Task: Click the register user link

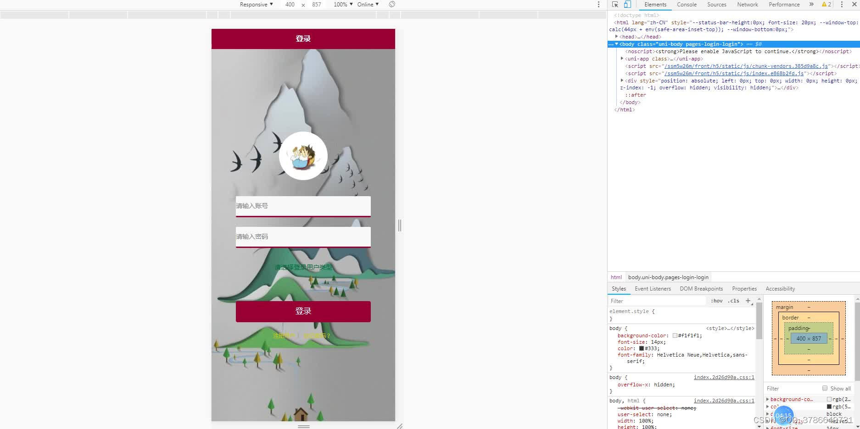Action: tap(284, 336)
